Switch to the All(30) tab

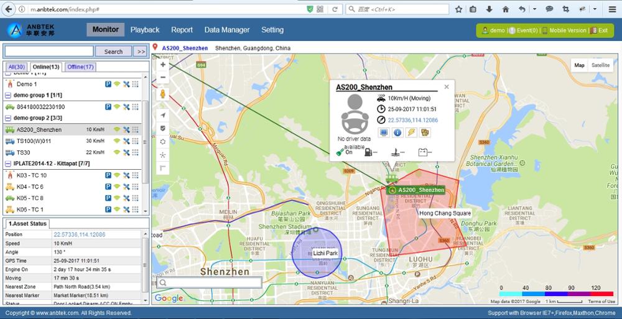click(x=16, y=67)
